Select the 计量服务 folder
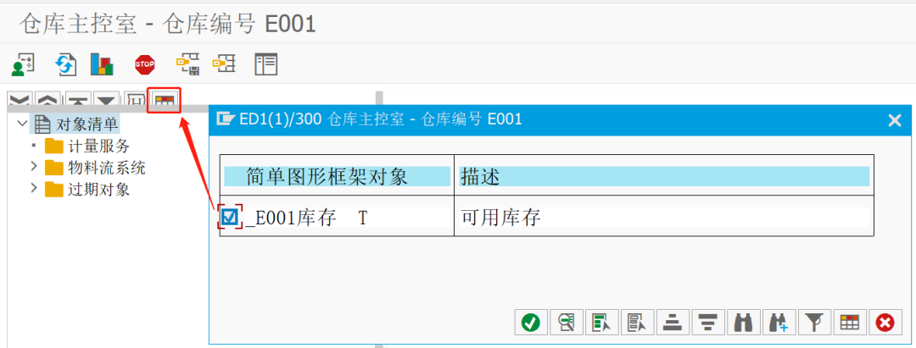Viewport: 916px width, 348px height. 98,146
